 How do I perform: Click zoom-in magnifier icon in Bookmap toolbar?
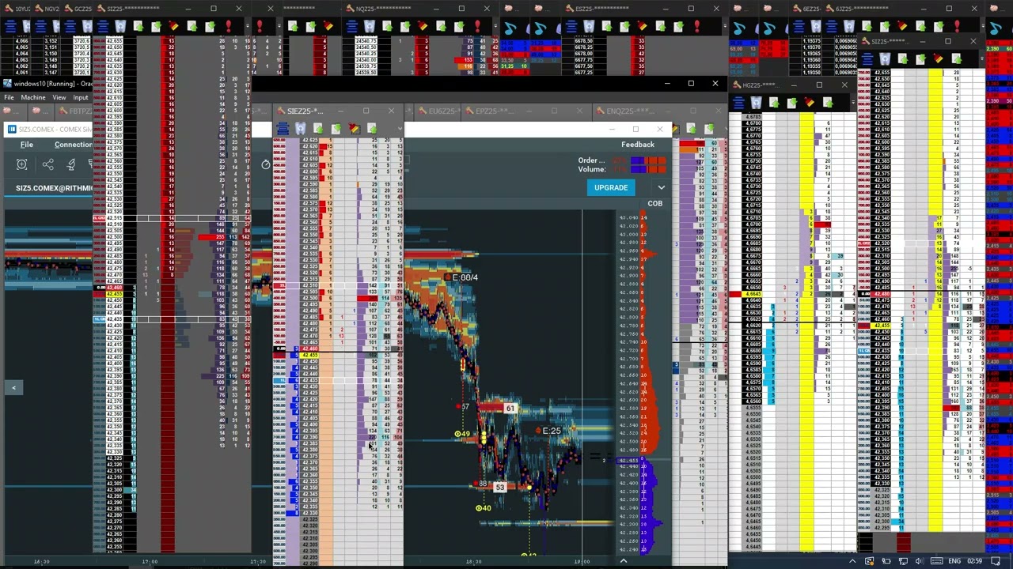click(x=21, y=164)
